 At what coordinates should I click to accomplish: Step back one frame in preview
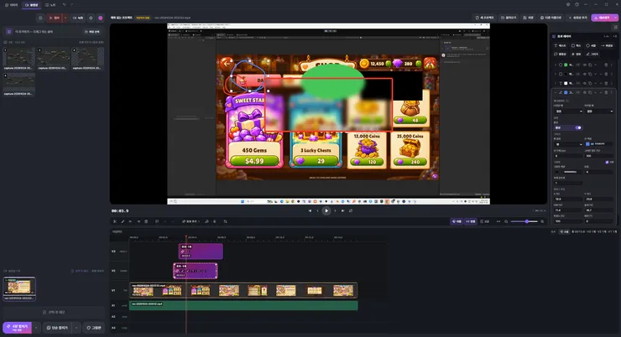[x=317, y=210]
